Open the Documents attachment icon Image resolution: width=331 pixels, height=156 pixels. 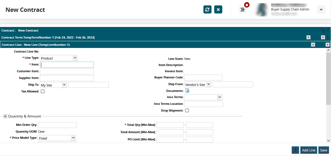pyautogui.click(x=187, y=91)
